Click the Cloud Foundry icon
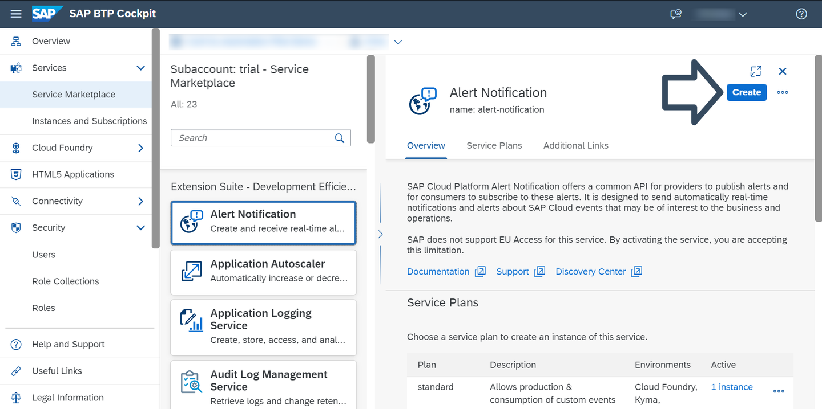Image resolution: width=822 pixels, height=409 pixels. tap(16, 148)
